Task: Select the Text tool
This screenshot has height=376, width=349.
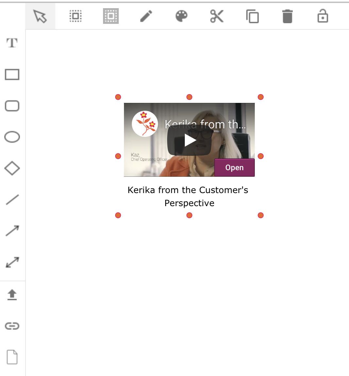Action: coord(12,43)
